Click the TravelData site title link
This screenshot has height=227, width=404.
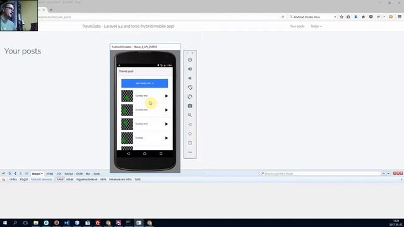coord(128,26)
